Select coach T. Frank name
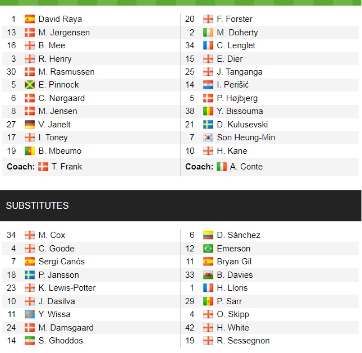 pyautogui.click(x=66, y=167)
